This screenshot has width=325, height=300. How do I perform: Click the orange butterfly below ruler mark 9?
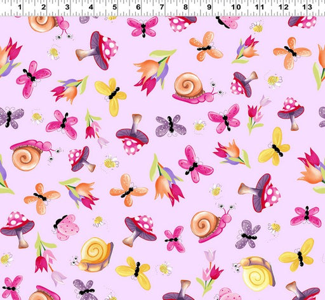pos(206,46)
